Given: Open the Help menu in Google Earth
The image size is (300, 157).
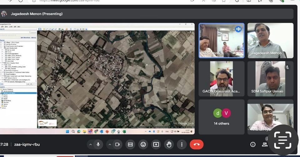Looking at the screenshot, I should coord(19,27).
